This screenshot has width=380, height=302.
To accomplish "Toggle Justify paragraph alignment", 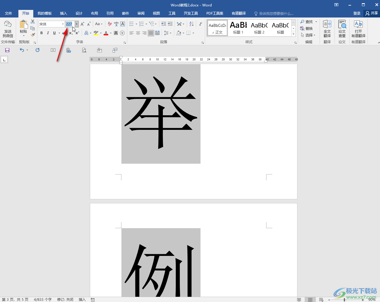I will point(151,33).
